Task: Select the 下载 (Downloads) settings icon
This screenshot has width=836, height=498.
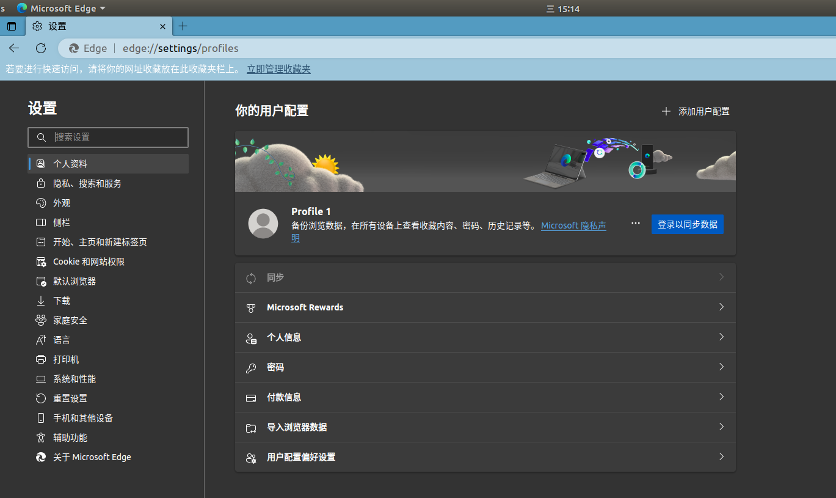Action: point(61,300)
